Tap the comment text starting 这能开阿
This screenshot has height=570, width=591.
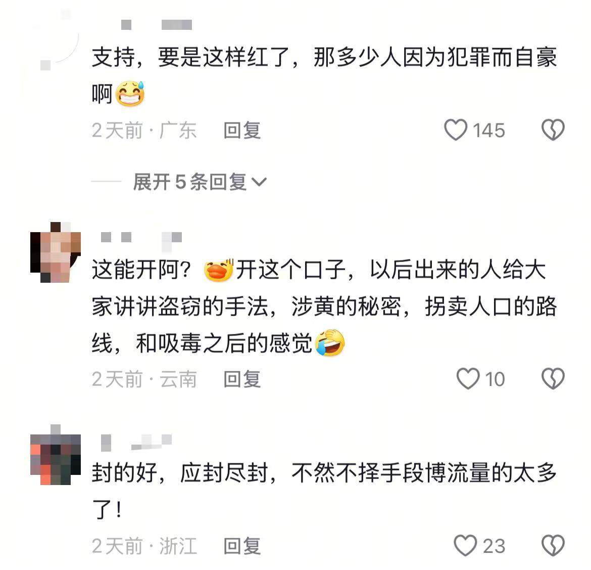click(324, 306)
